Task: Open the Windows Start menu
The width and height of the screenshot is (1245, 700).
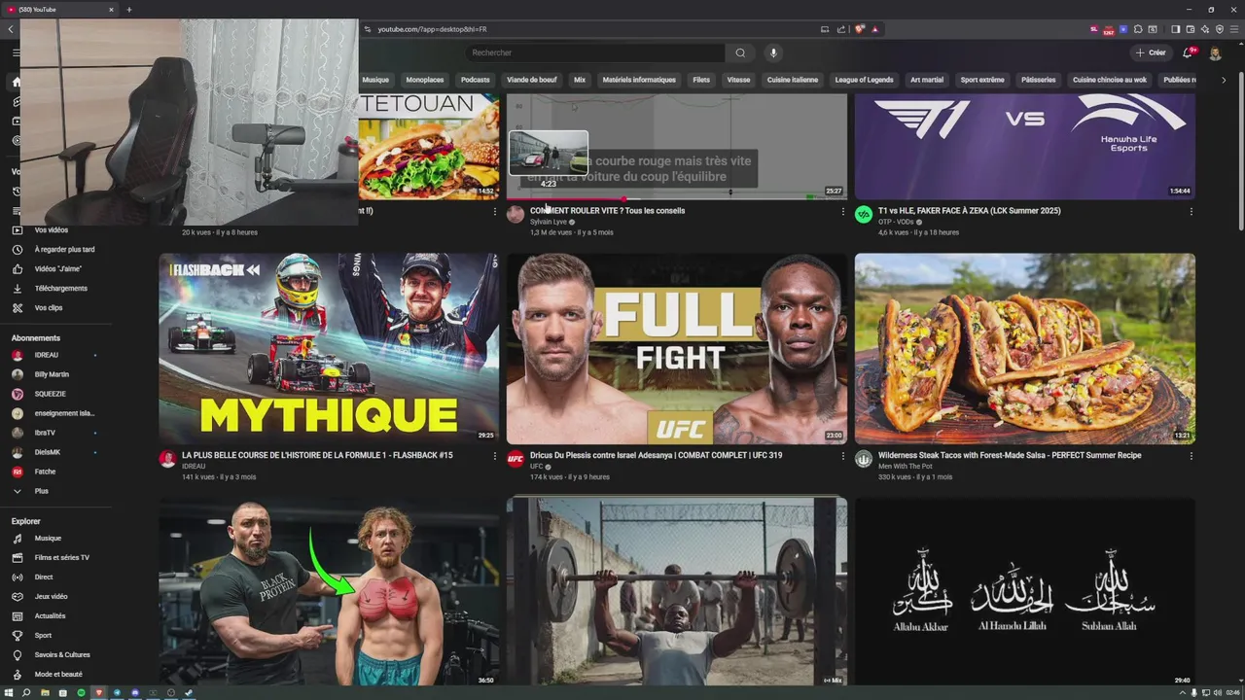Action: pos(9,692)
